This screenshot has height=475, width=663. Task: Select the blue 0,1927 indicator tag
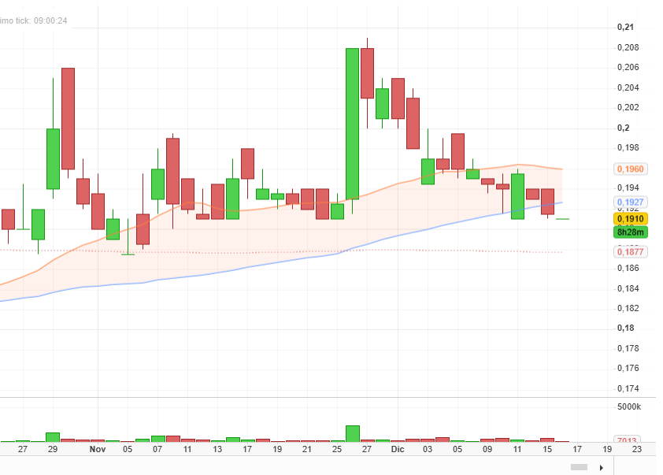631,202
